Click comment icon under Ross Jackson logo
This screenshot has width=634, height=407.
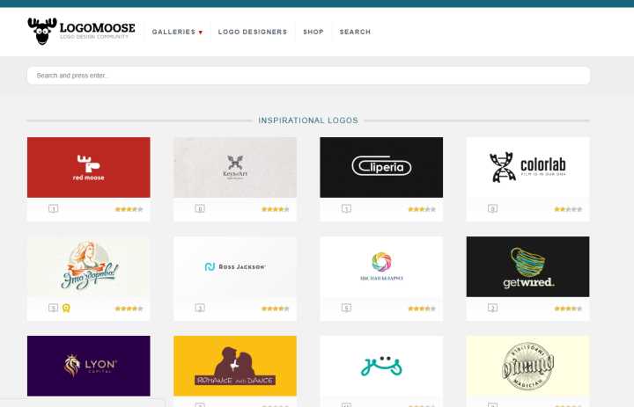point(200,308)
